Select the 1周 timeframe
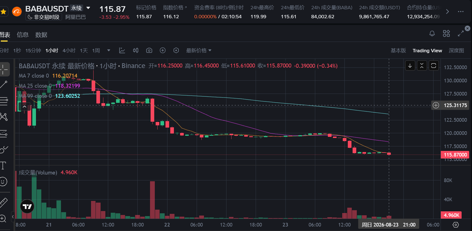Screen dimensions: 472x231 (x=96, y=51)
